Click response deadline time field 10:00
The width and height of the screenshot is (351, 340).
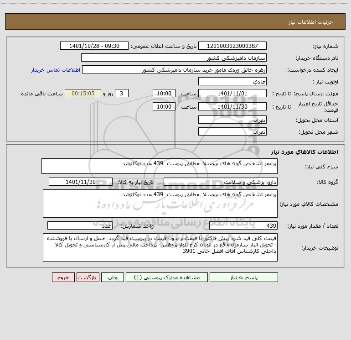click(x=164, y=94)
